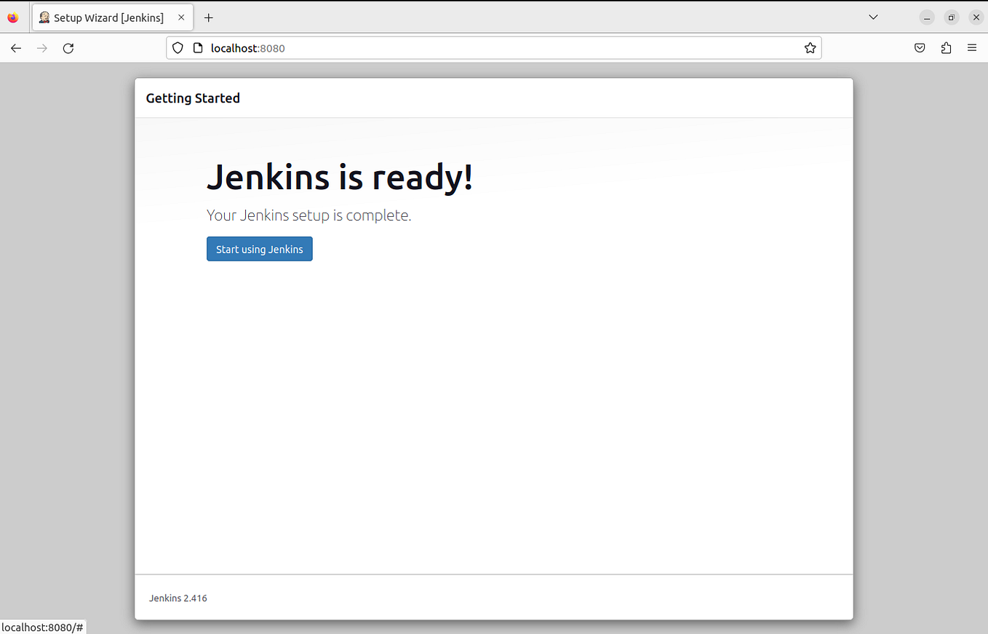
Task: Click the reload page icon
Action: pos(68,48)
